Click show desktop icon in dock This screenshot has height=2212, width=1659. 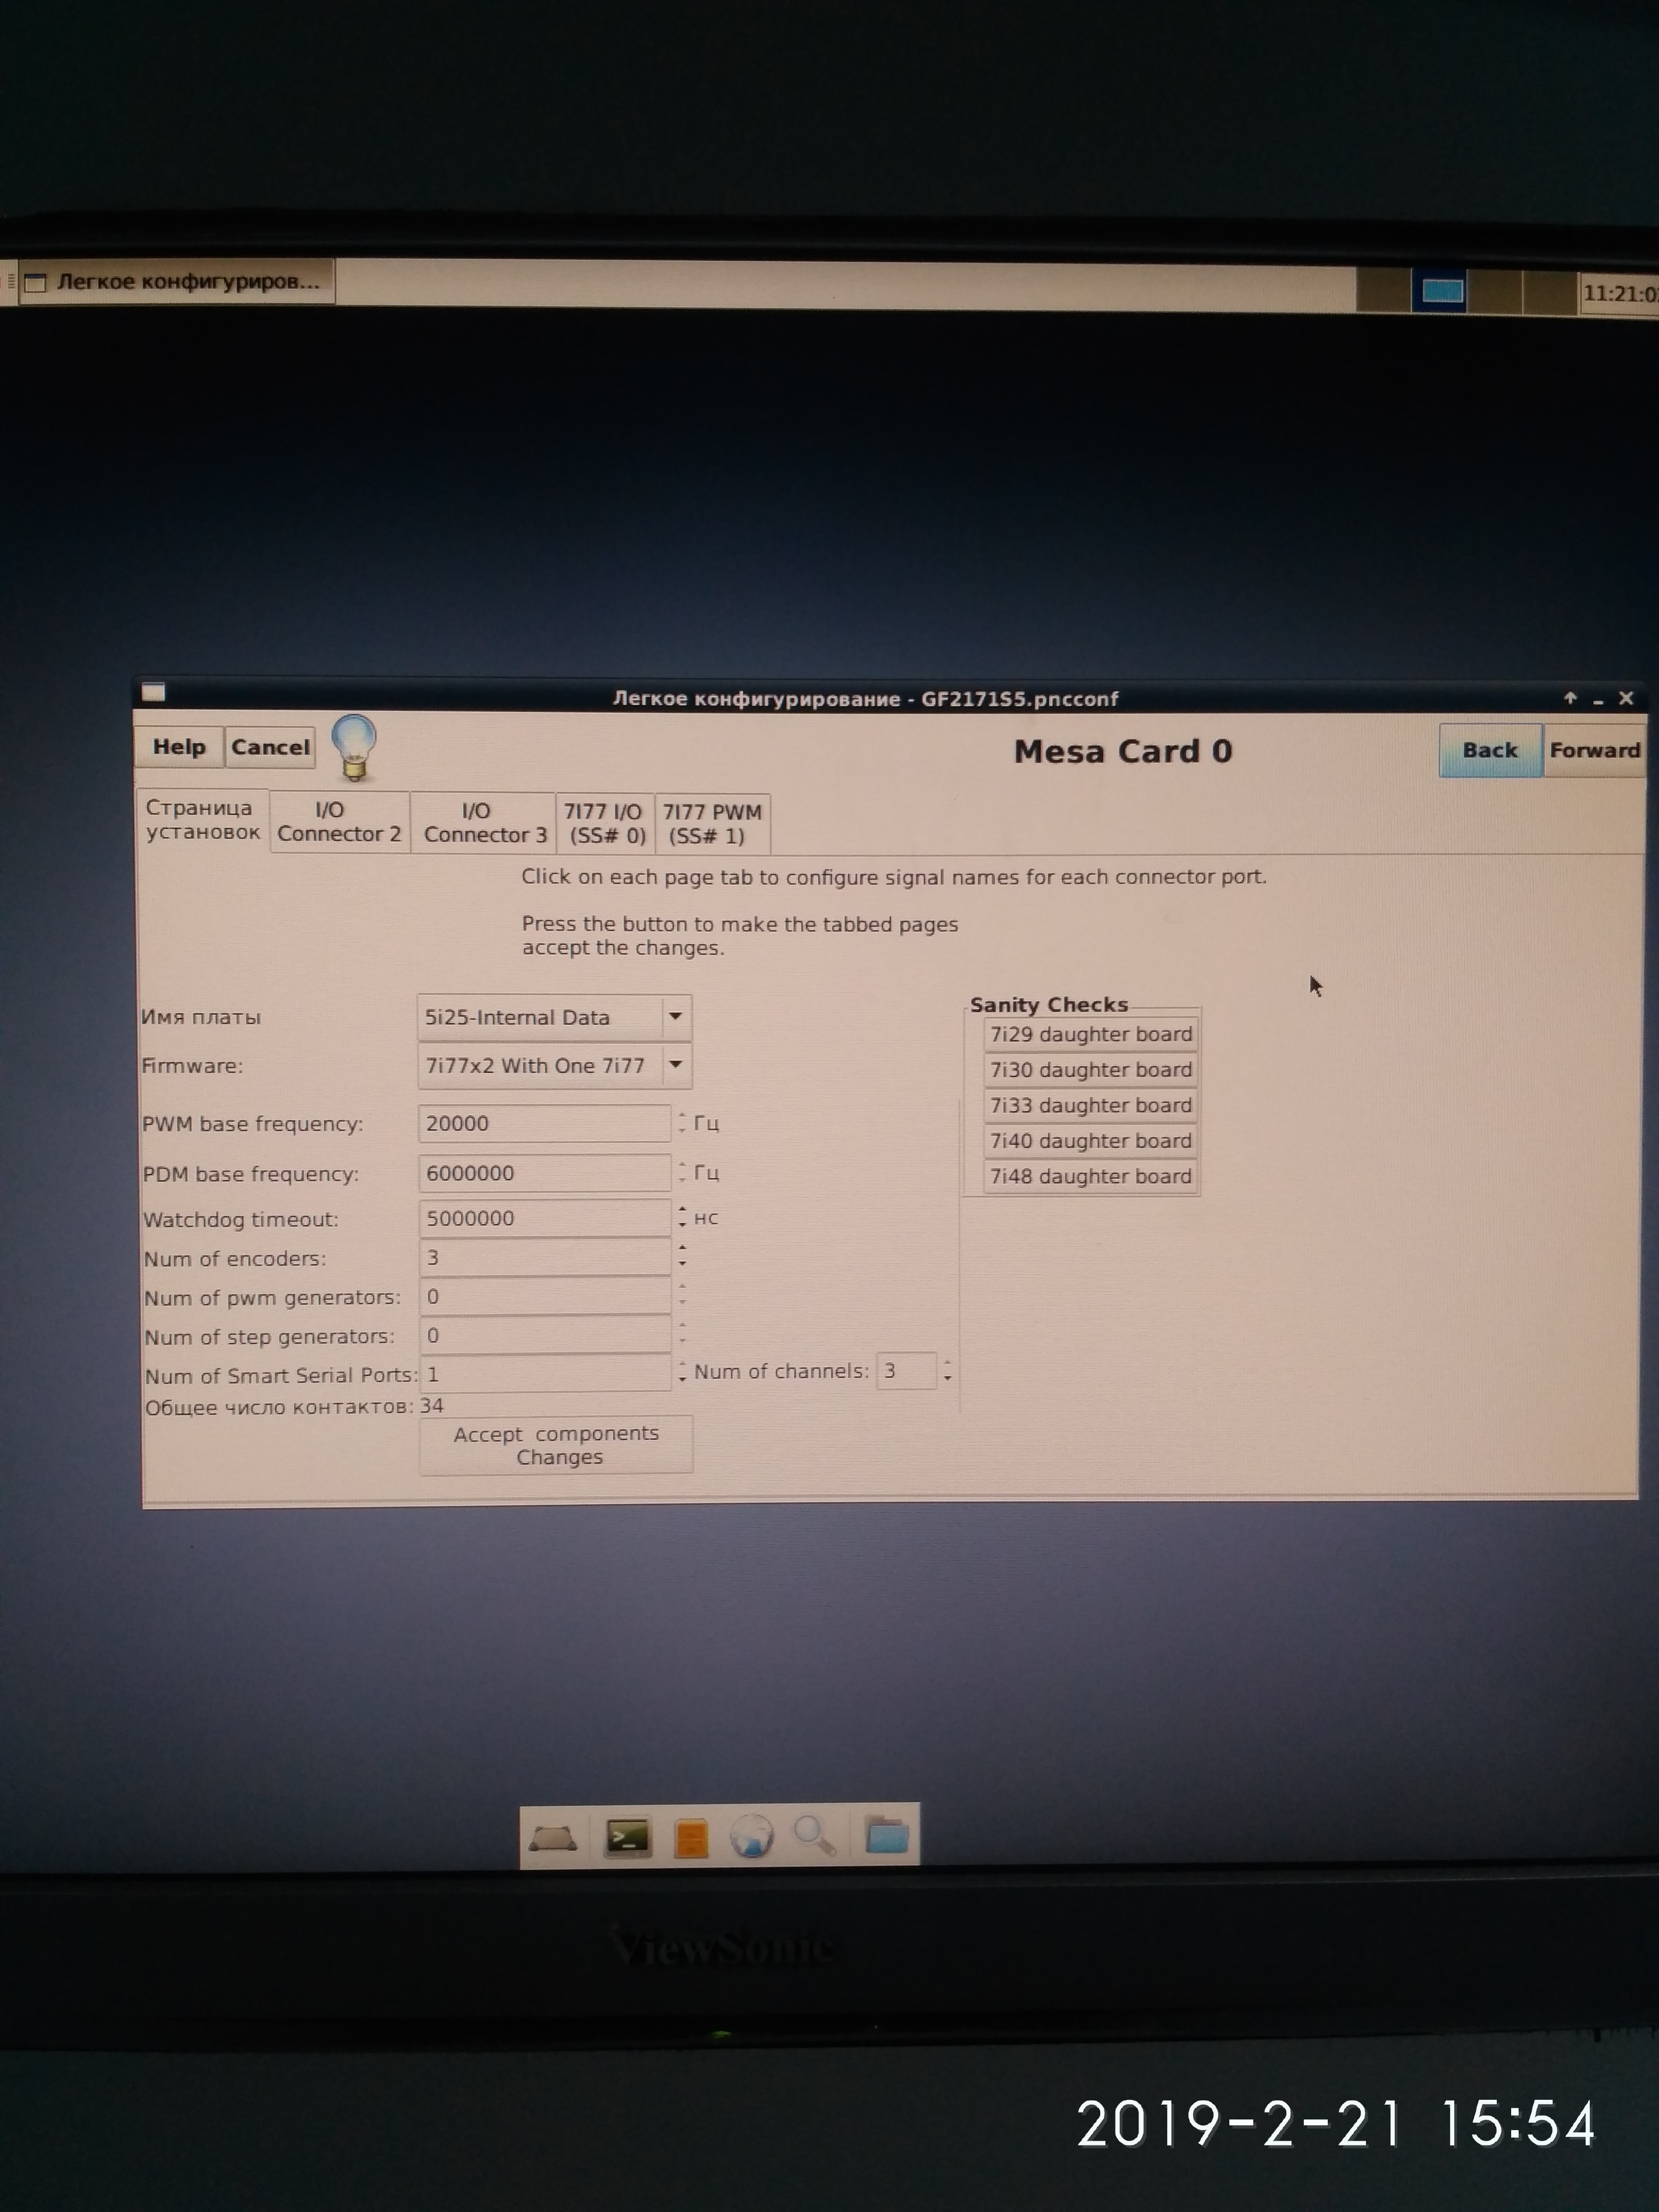pyautogui.click(x=553, y=1838)
